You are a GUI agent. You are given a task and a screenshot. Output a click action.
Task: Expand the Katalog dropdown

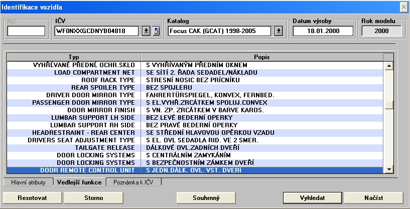pyautogui.click(x=279, y=31)
